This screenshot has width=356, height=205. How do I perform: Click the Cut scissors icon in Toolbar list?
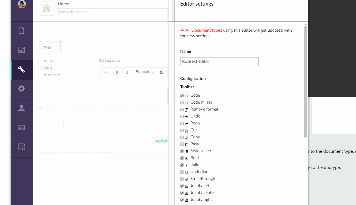[187, 131]
